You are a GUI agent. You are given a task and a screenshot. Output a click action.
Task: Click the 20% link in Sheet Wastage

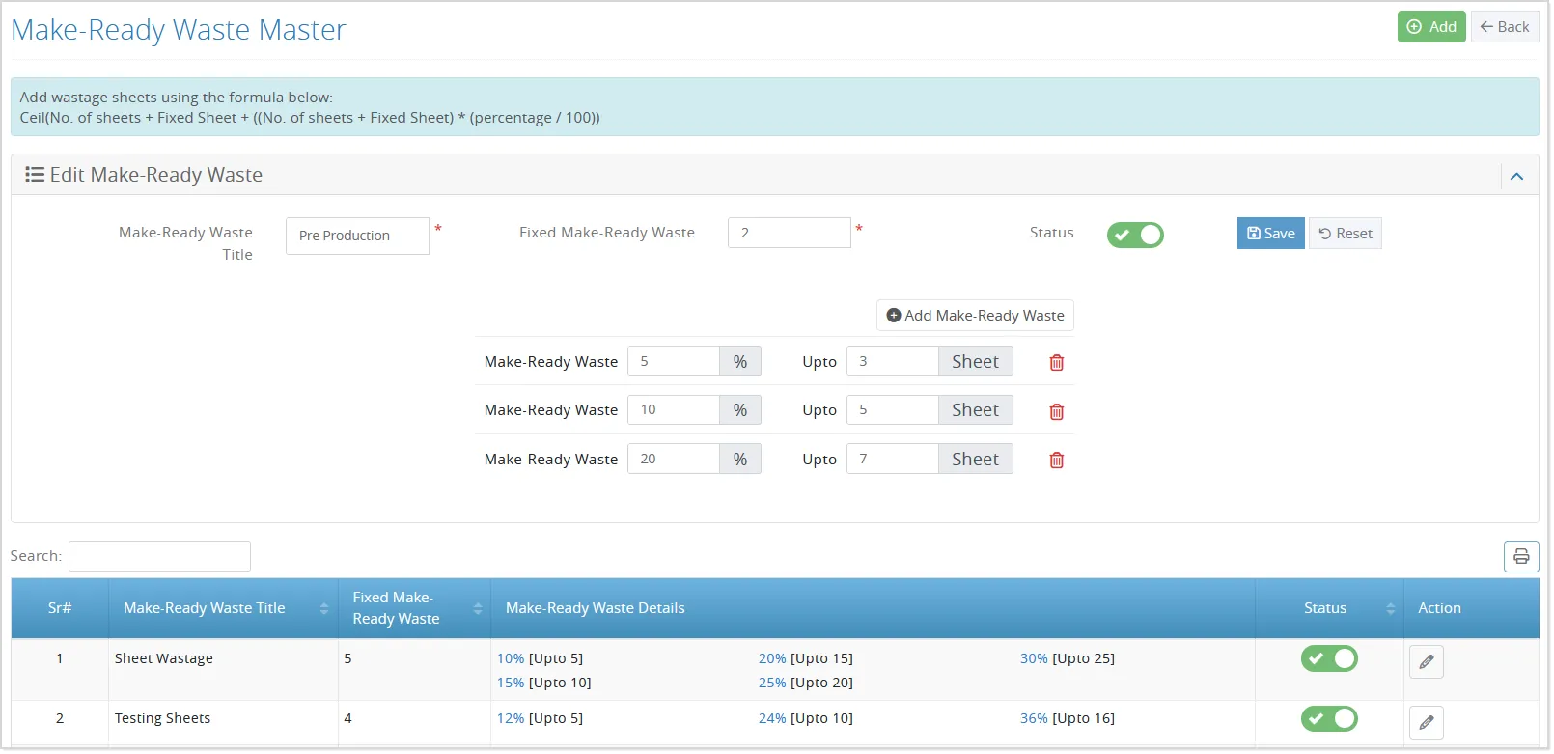pos(772,659)
